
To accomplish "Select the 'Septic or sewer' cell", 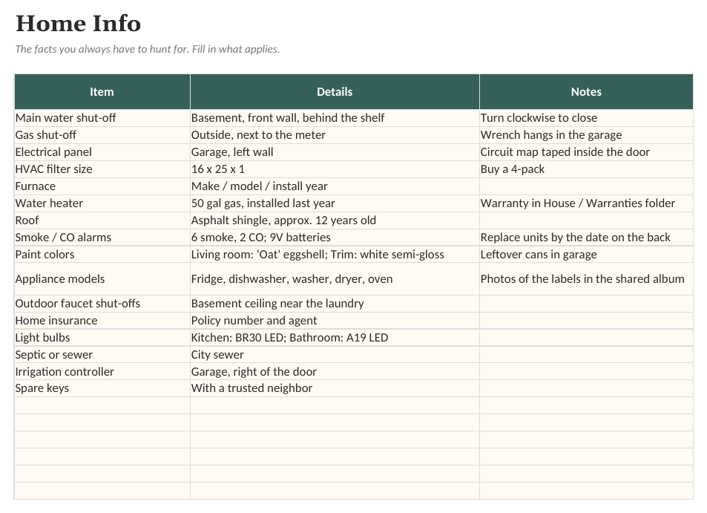I will click(x=102, y=355).
